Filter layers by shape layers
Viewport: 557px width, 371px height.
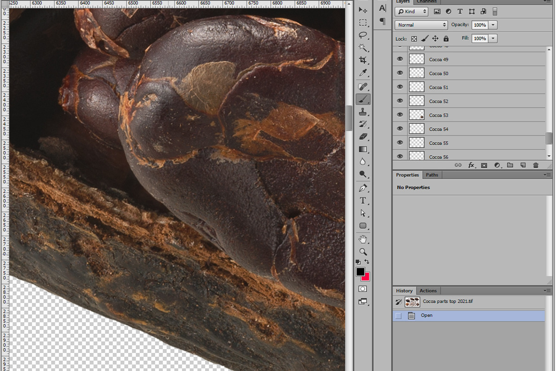[472, 12]
